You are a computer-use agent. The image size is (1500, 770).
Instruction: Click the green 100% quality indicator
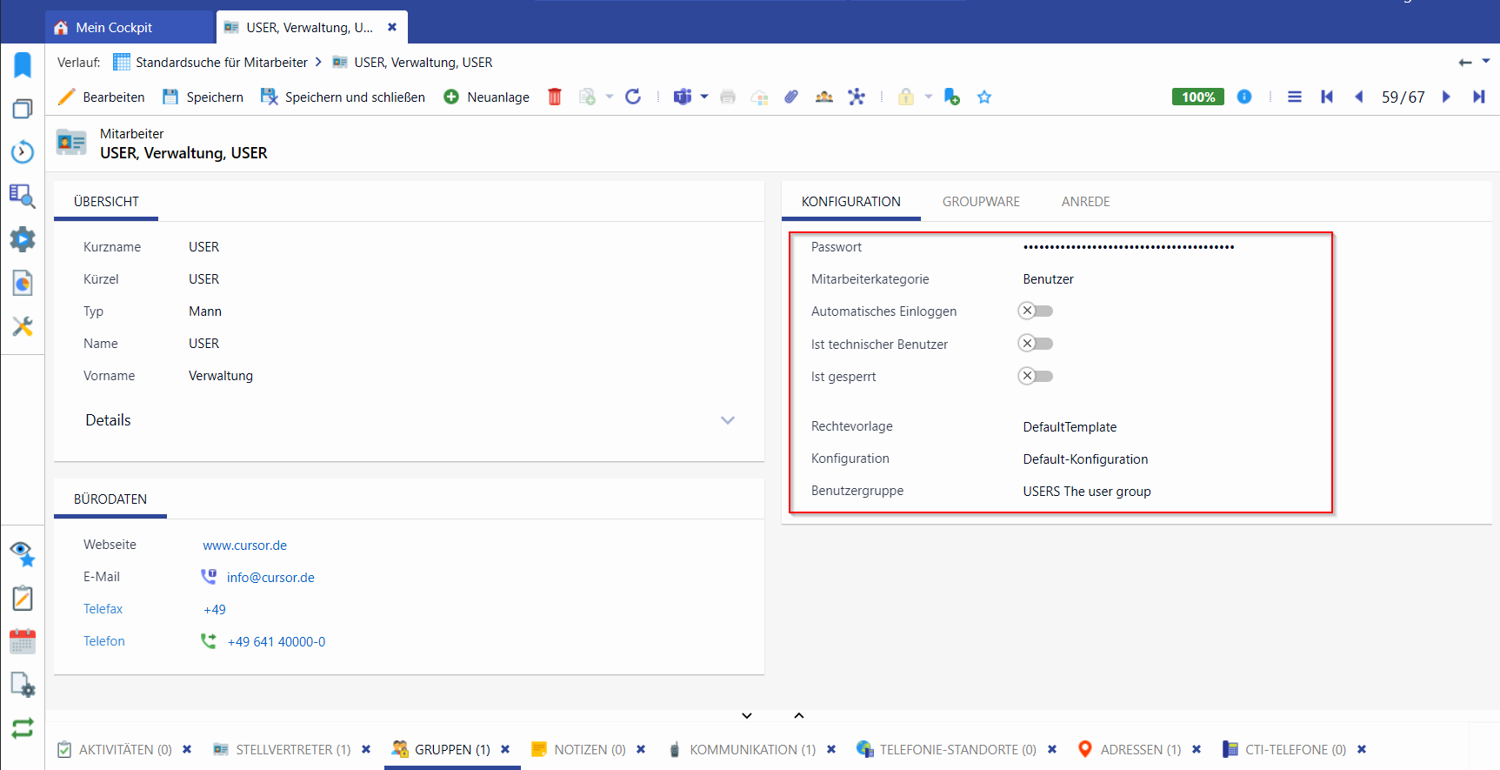point(1198,97)
